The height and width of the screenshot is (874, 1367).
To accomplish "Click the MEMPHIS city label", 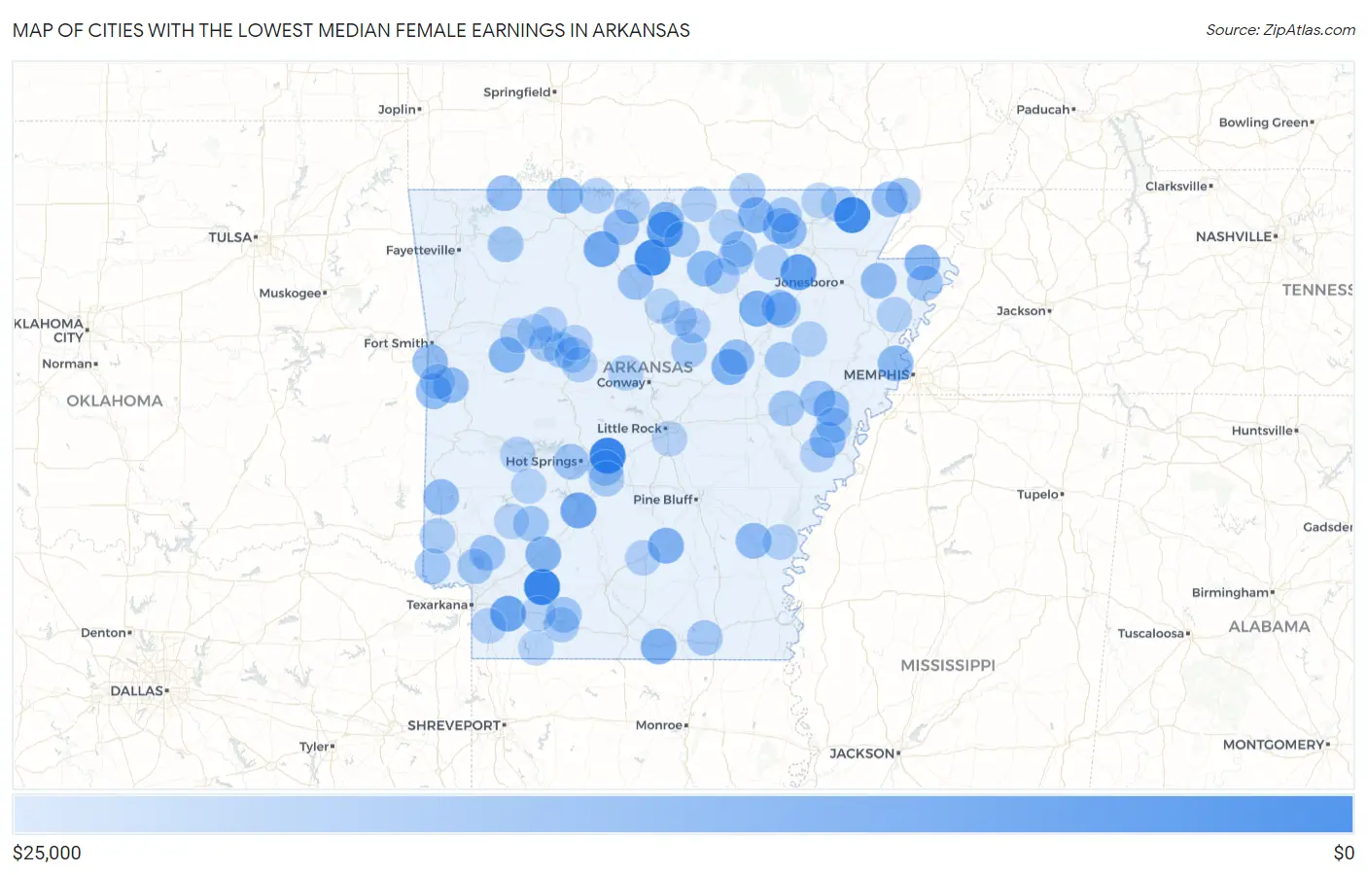I will pyautogui.click(x=876, y=375).
